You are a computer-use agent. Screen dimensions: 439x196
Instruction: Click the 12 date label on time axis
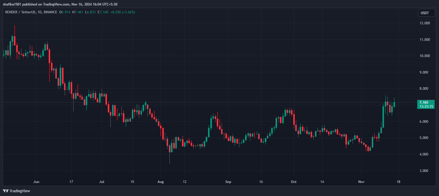pyautogui.click(x=185, y=182)
